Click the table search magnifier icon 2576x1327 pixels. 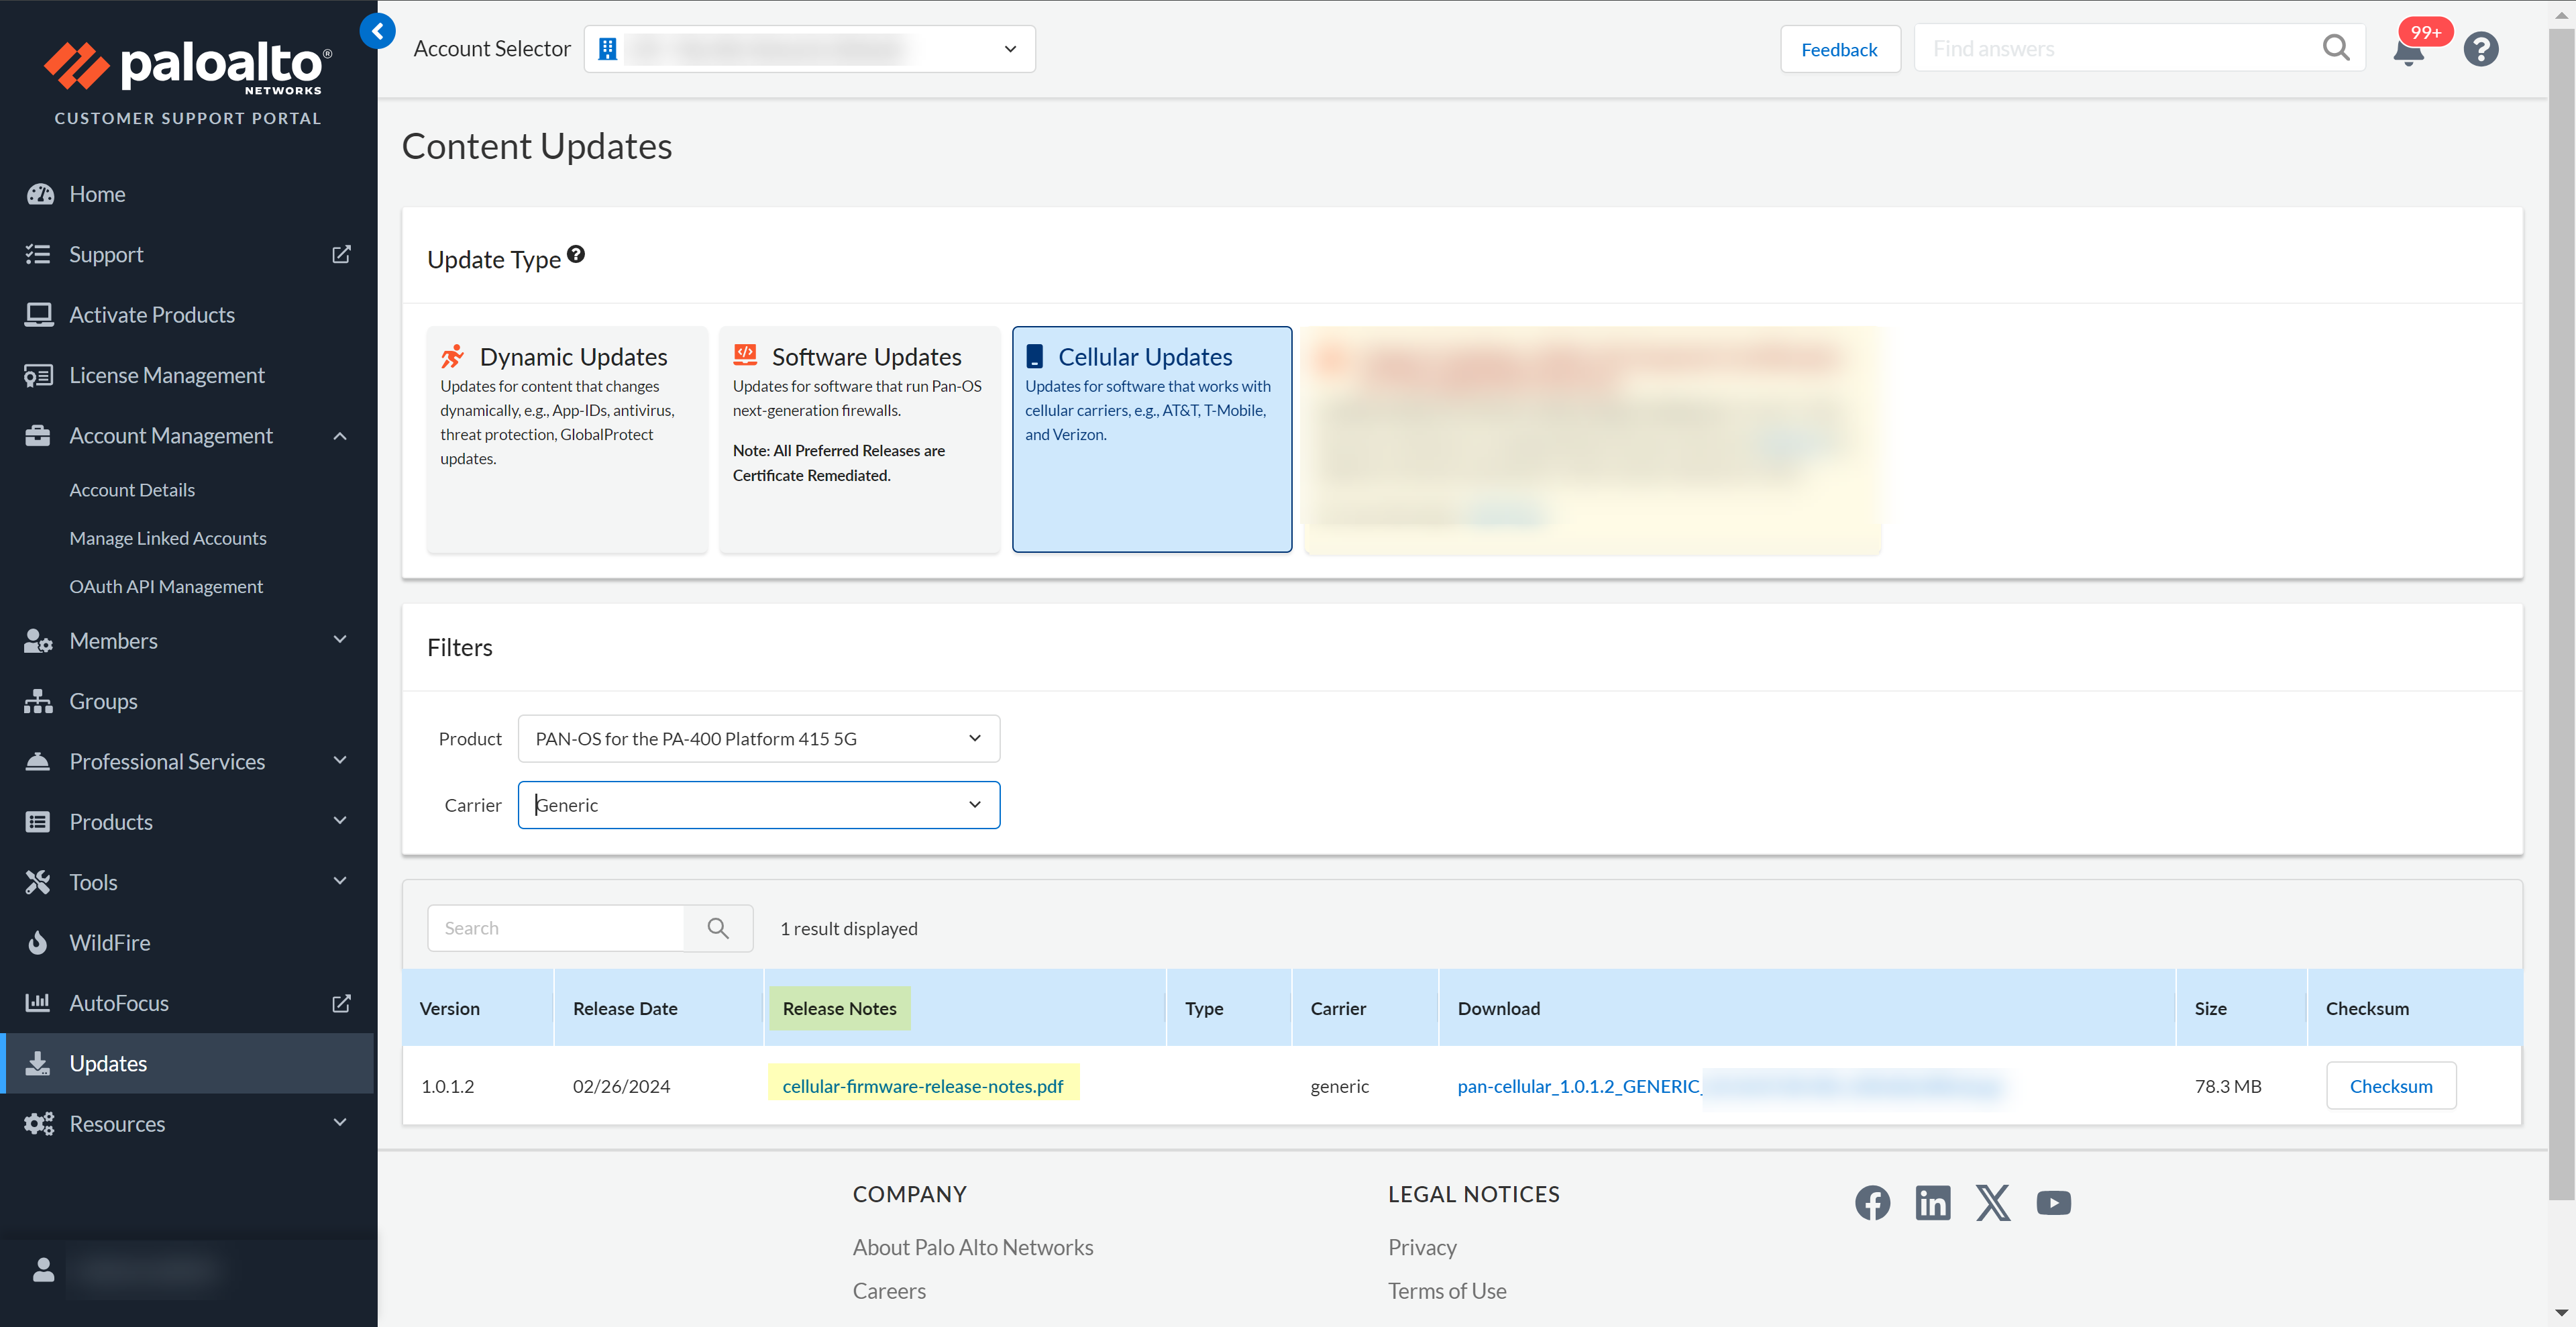718,928
